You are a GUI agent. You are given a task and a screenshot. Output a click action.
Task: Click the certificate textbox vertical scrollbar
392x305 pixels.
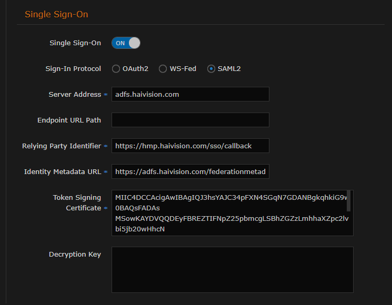pos(348,200)
